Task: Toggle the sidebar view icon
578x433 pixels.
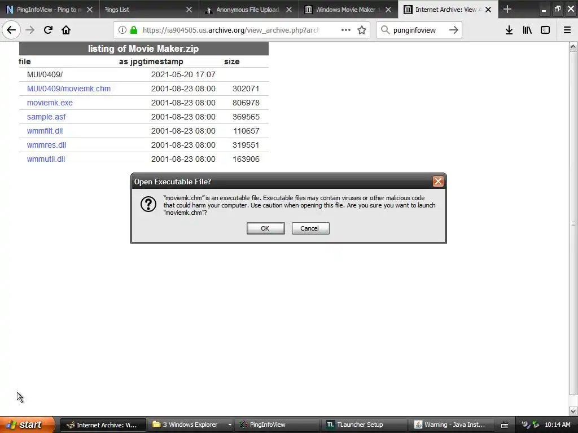Action: (545, 30)
